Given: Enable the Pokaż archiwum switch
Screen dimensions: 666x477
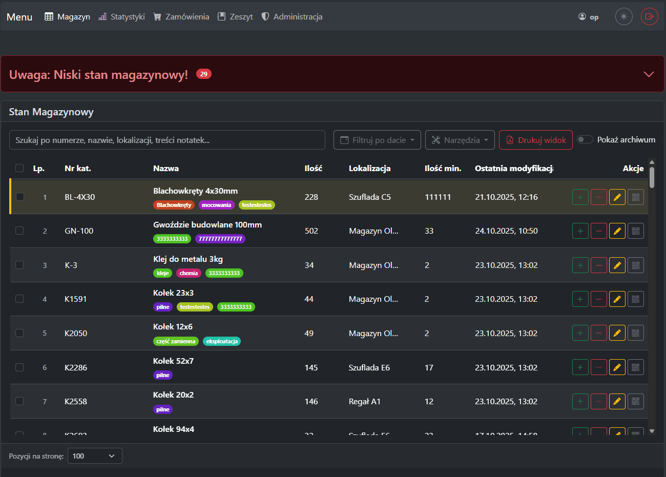Looking at the screenshot, I should [585, 140].
